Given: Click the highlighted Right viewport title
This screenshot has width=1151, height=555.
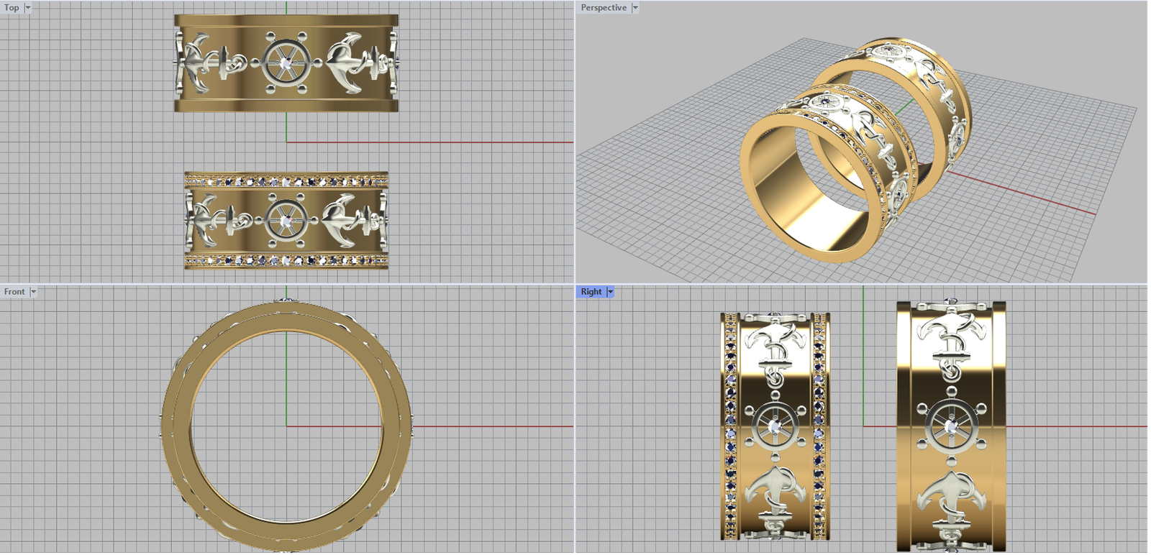Looking at the screenshot, I should click(x=591, y=292).
